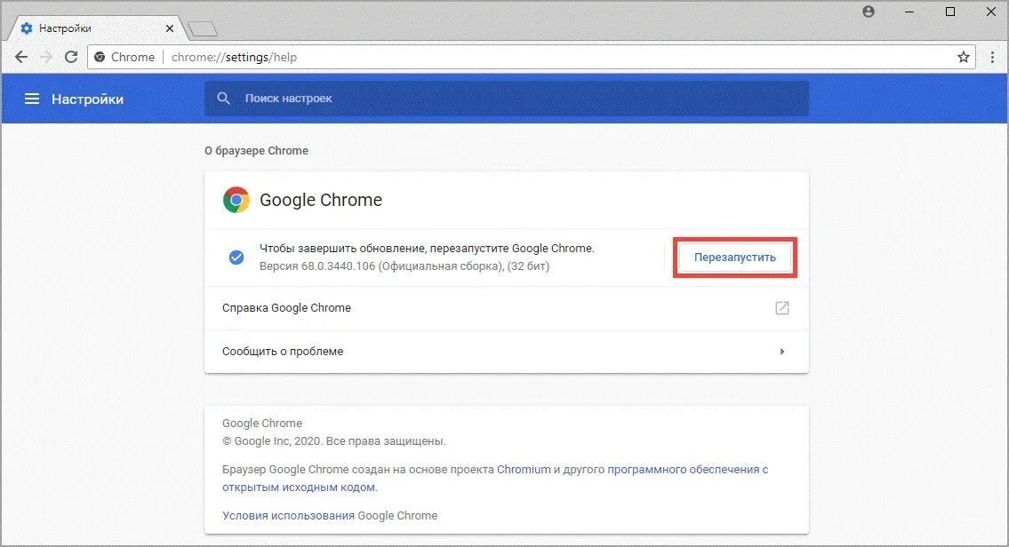The width and height of the screenshot is (1009, 547).
Task: Click the blue update checkmark icon
Action: click(236, 258)
